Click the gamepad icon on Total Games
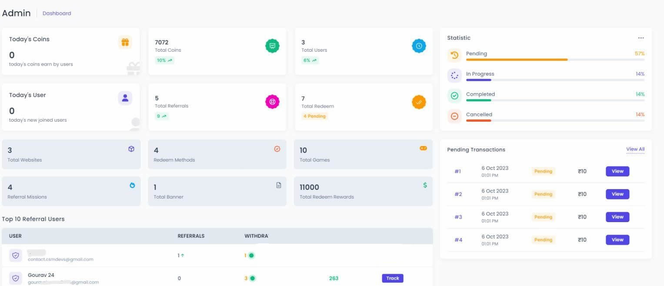This screenshot has height=286, width=664. (423, 148)
